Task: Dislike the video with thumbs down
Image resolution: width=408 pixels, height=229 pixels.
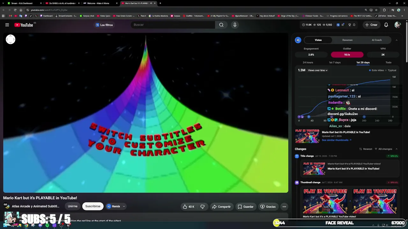Action: coord(202,207)
